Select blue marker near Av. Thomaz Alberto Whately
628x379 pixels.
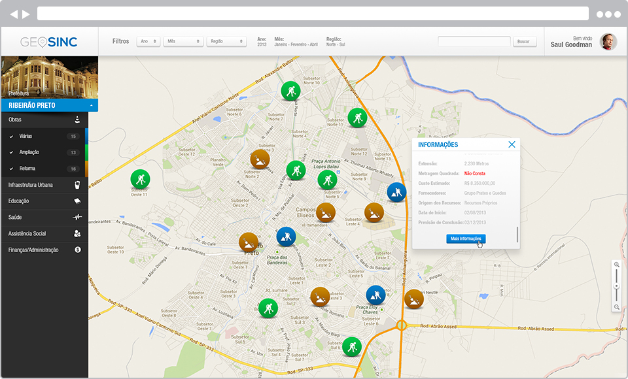pos(396,192)
